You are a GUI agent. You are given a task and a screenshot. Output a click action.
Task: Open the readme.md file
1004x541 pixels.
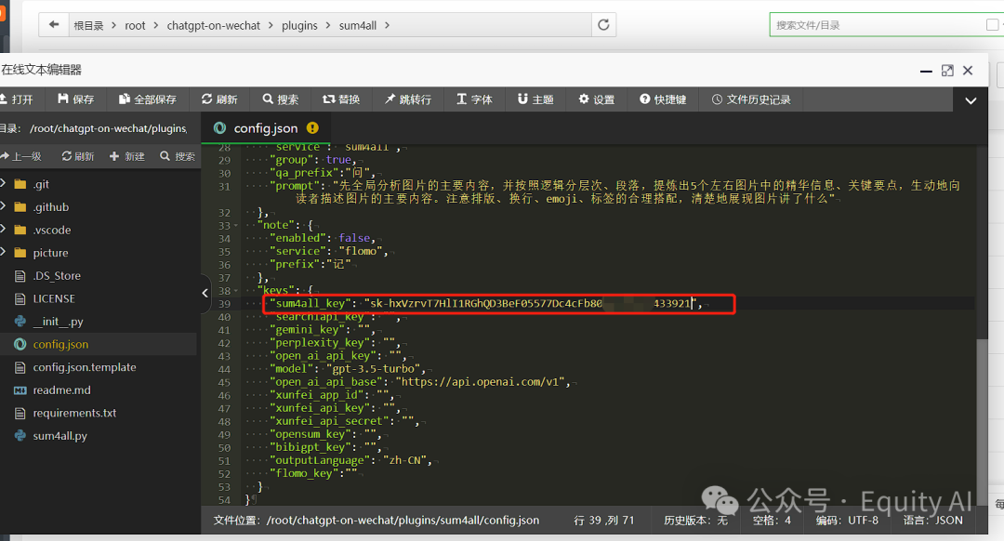[61, 389]
